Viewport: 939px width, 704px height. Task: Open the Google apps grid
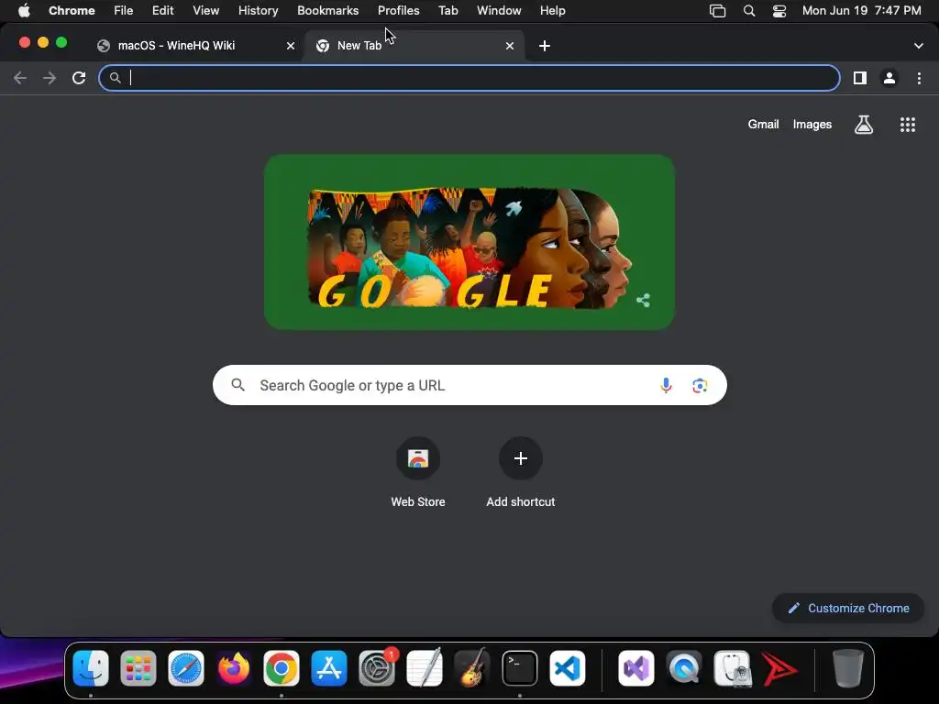point(908,125)
